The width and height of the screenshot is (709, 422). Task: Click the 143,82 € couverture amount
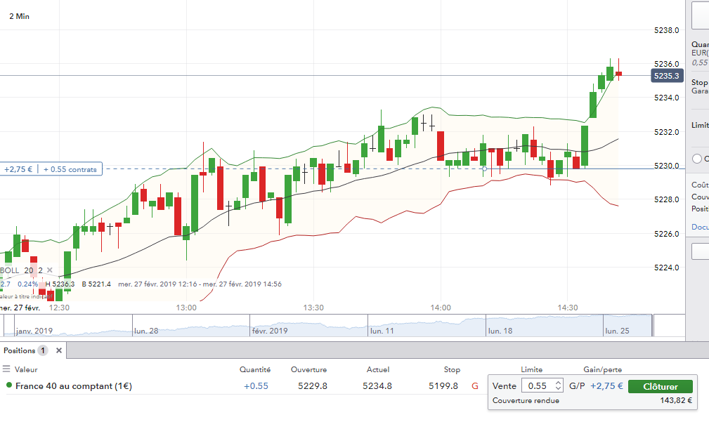point(676,400)
